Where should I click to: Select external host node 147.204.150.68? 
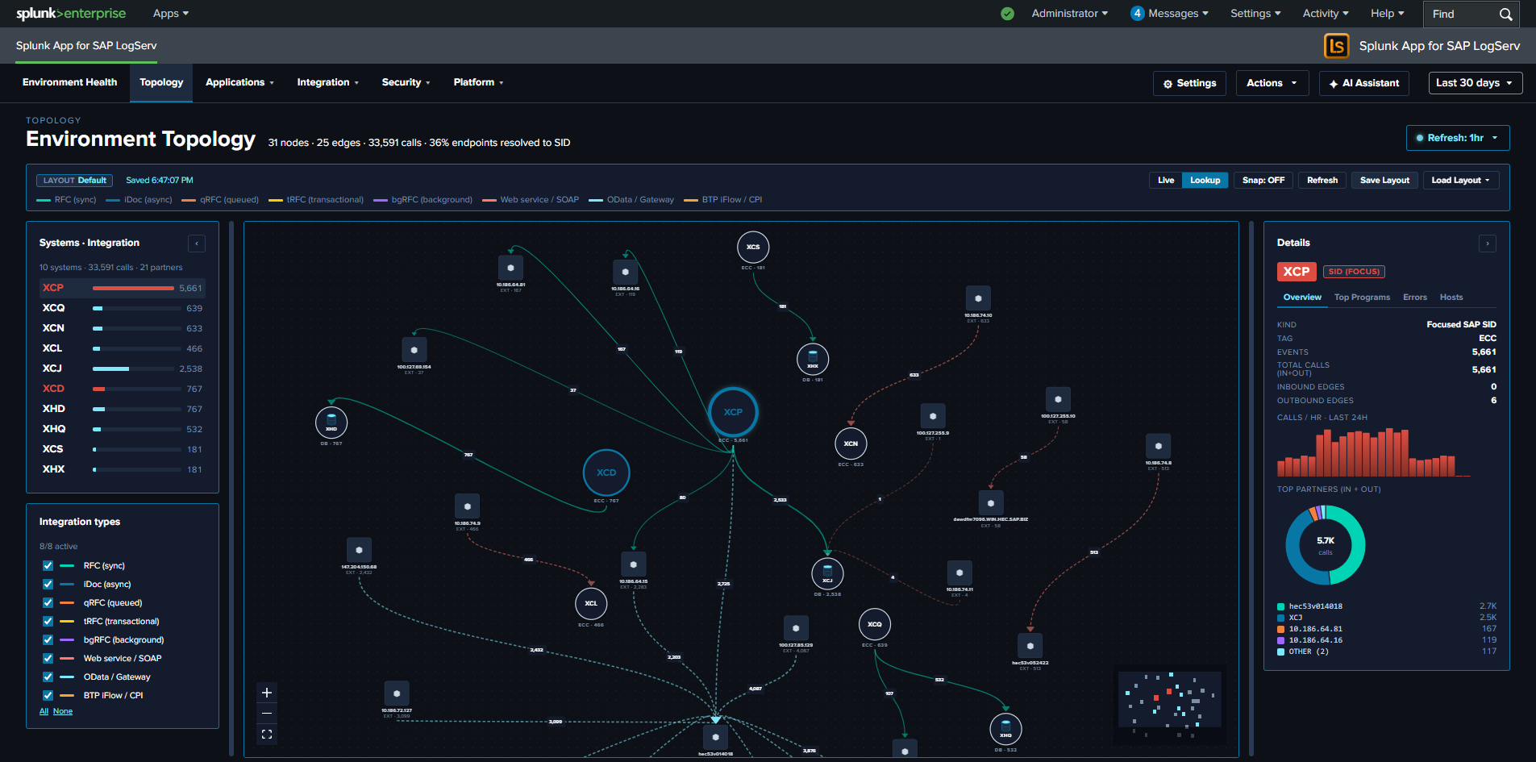tap(359, 550)
